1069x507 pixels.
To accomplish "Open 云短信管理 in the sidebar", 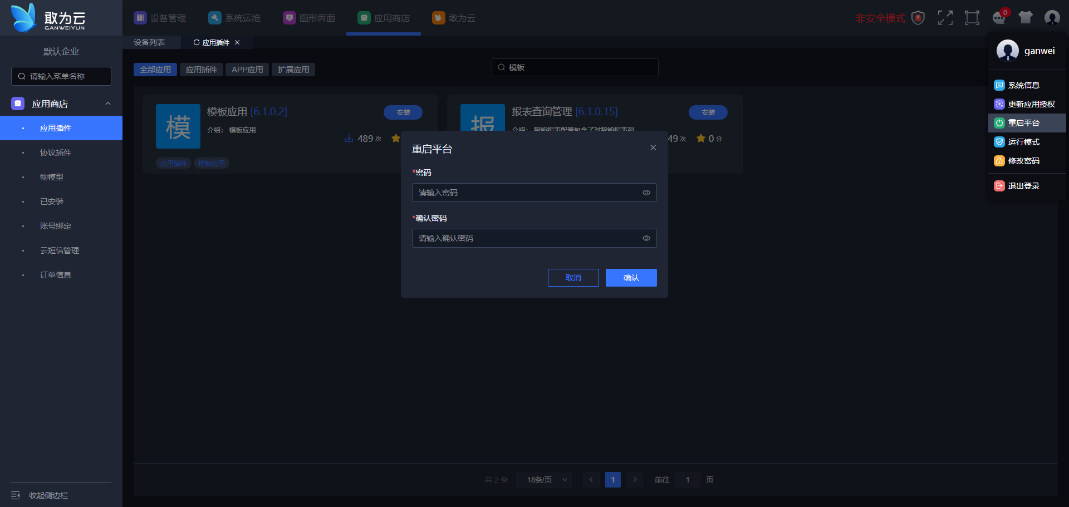I will coord(61,250).
